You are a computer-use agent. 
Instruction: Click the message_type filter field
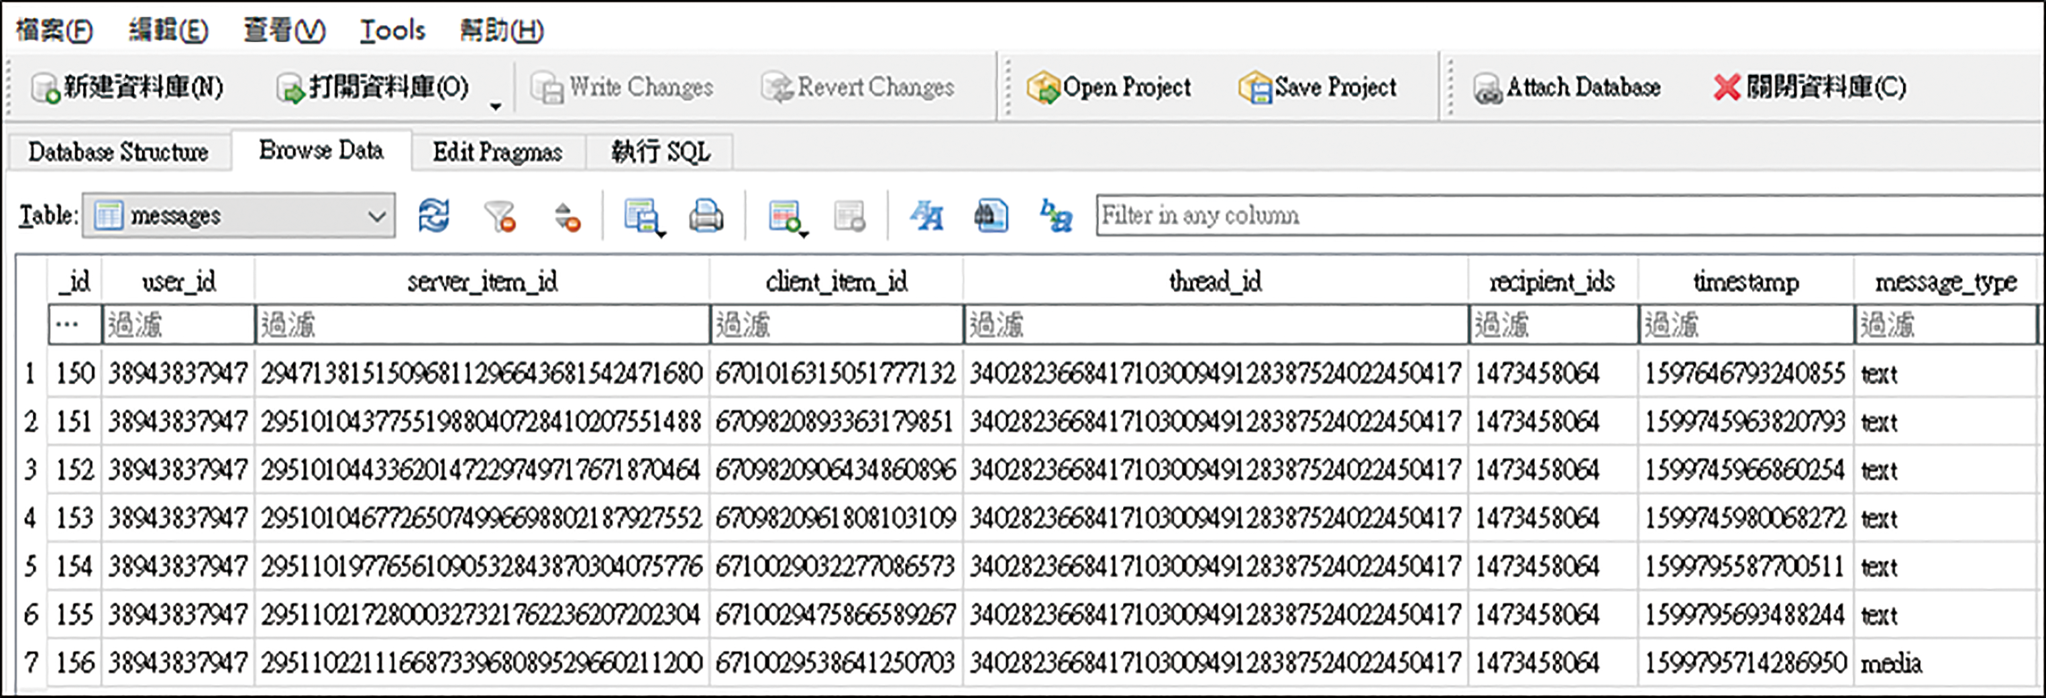[1946, 324]
